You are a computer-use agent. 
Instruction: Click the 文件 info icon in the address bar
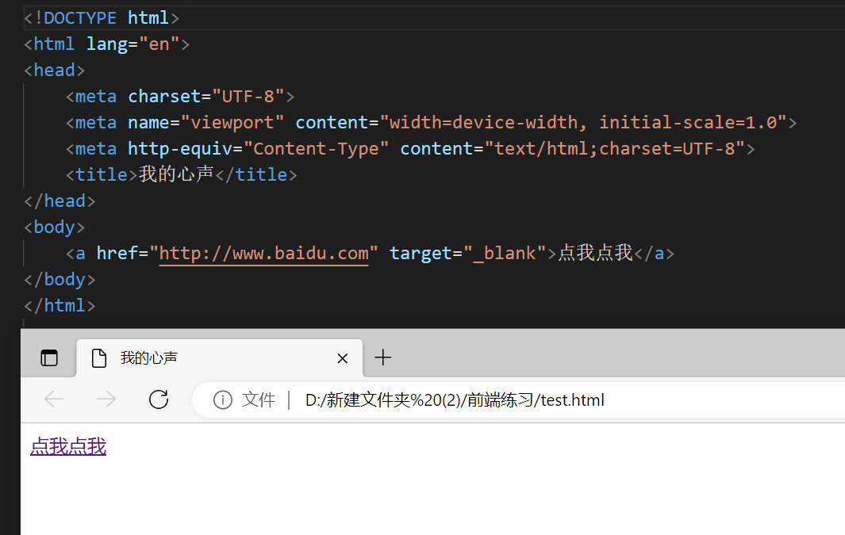click(x=222, y=399)
